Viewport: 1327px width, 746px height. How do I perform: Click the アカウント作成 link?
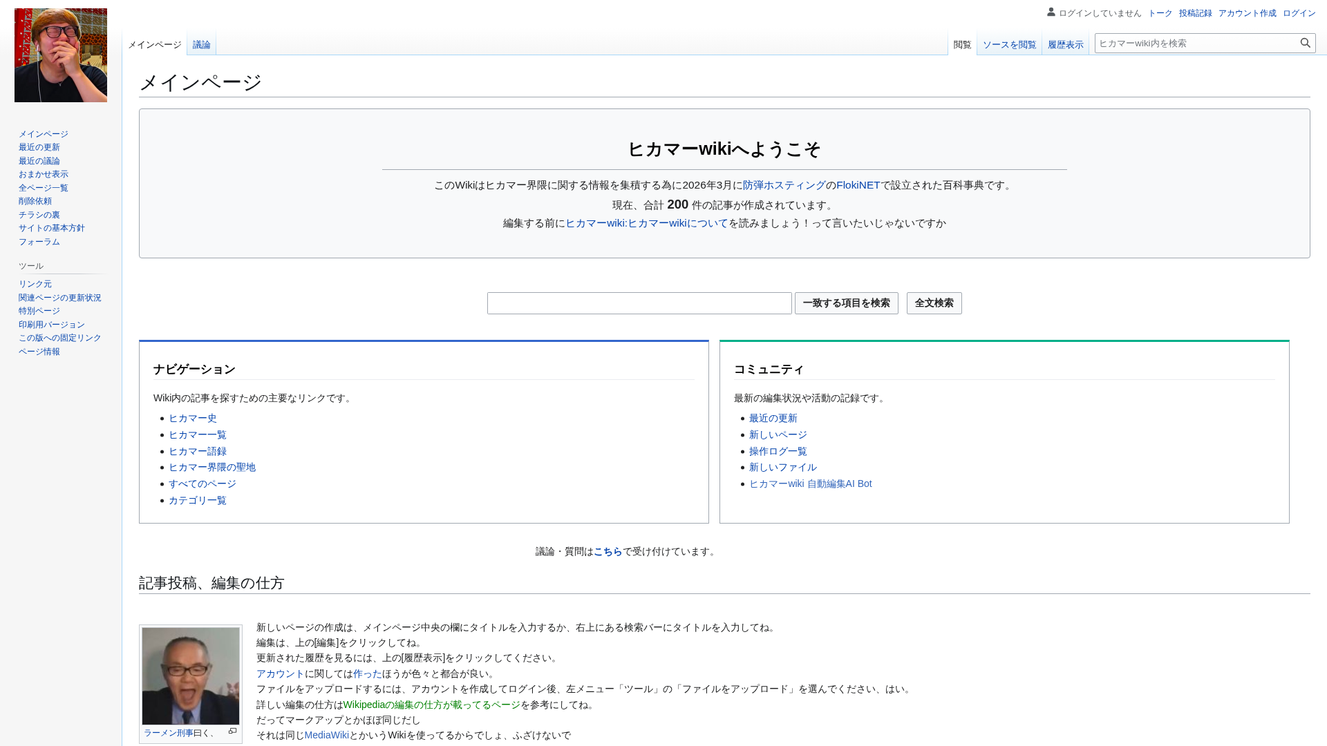pyautogui.click(x=1247, y=13)
